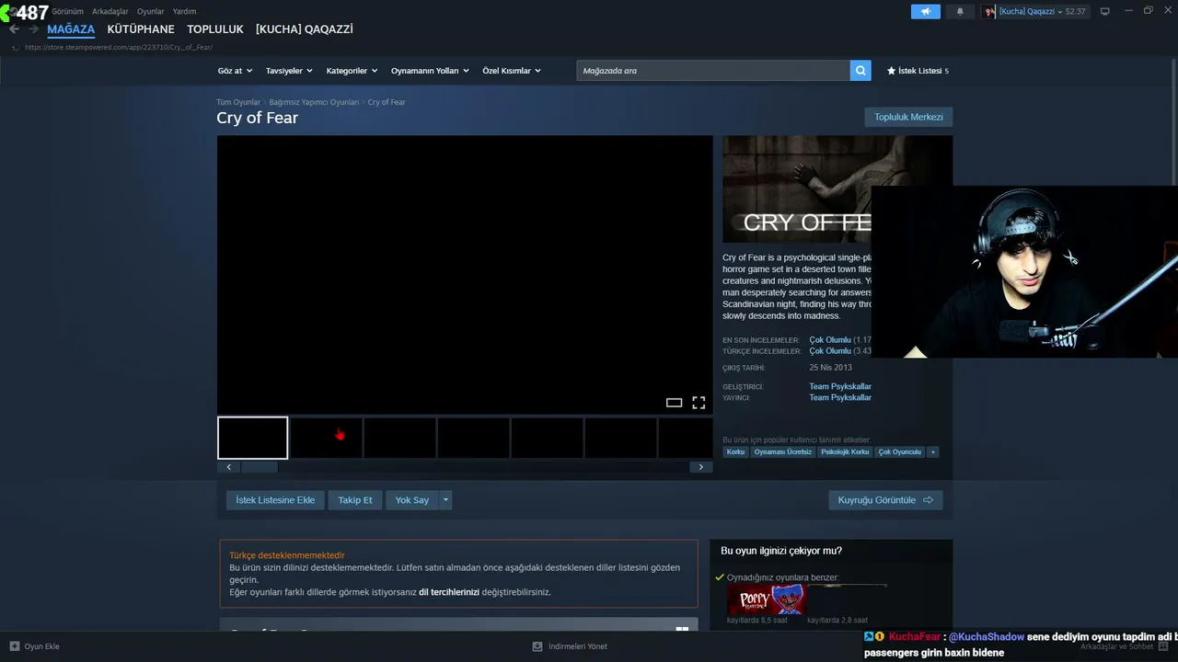Click the 25 Nis 2013 release date
The image size is (1178, 662).
[x=831, y=368]
